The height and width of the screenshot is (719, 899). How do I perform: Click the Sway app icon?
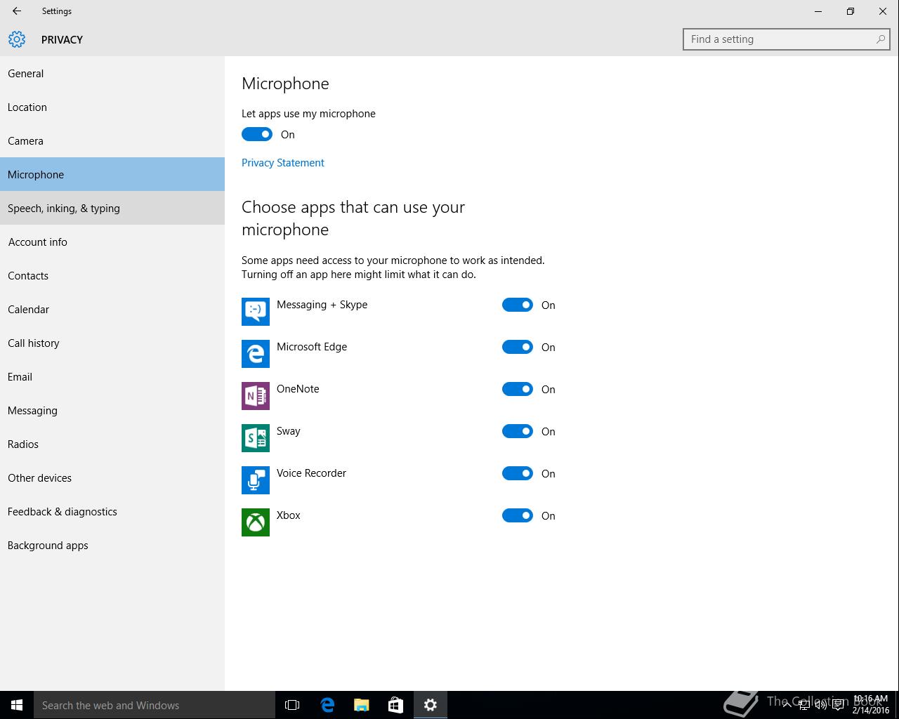point(256,438)
